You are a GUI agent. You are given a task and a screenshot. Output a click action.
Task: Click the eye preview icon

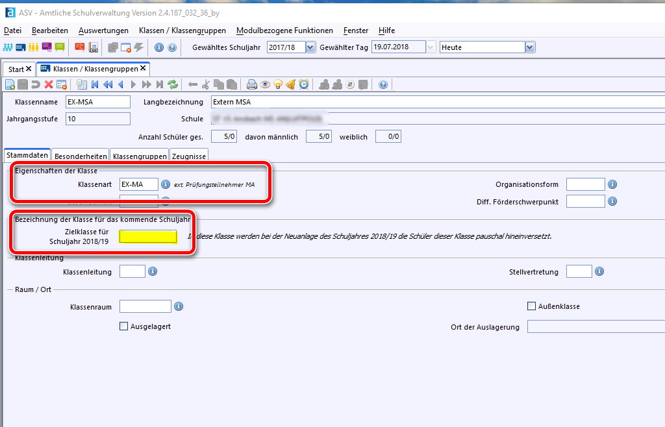pyautogui.click(x=265, y=84)
